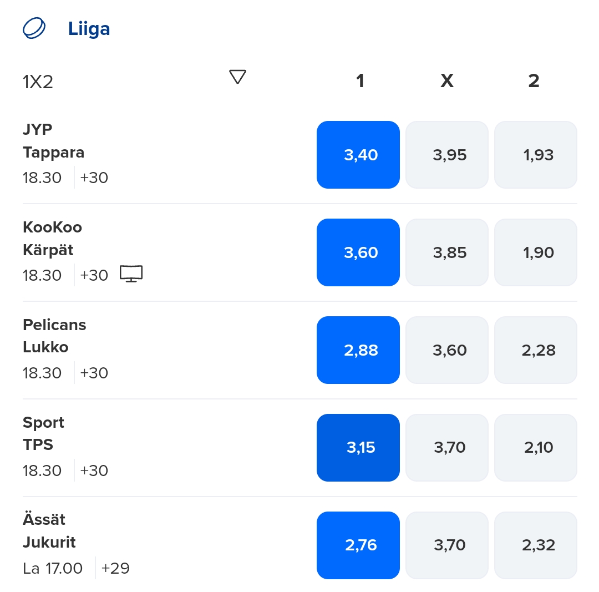Toggle KooKoo home win odds 3,60

(358, 252)
